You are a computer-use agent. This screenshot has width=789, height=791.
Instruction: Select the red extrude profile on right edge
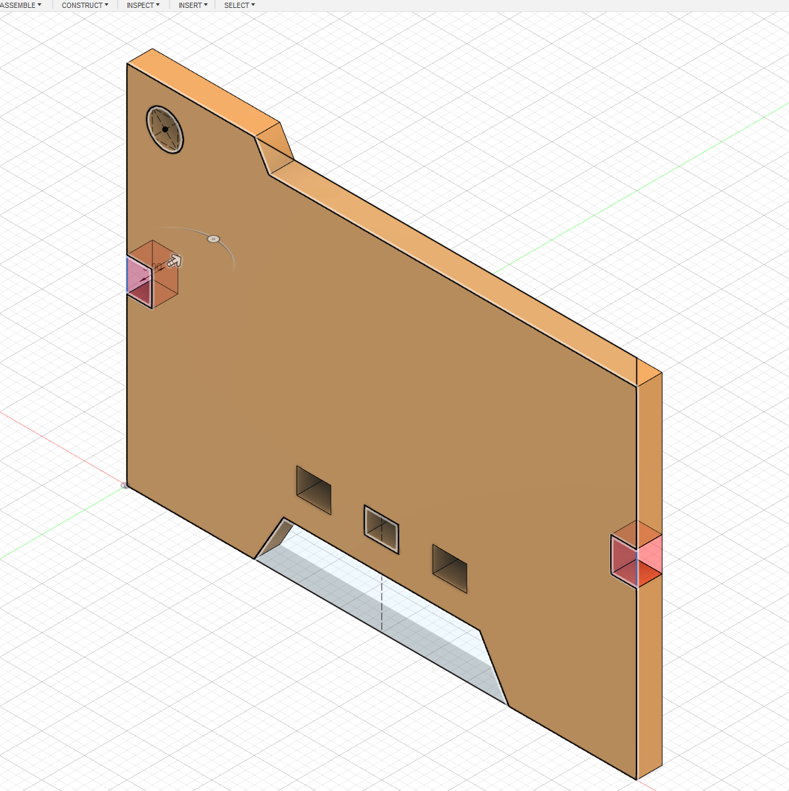click(x=625, y=561)
